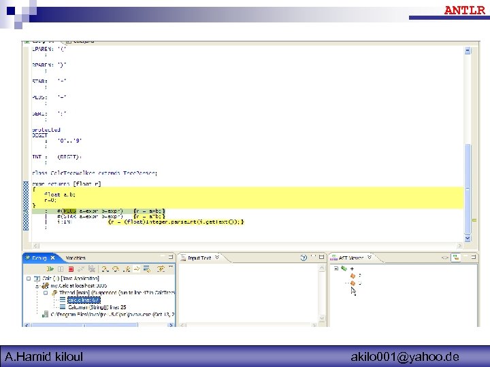Screen dimensions: 490x367
Task: Select the AST Viewer tab
Action: 350,258
